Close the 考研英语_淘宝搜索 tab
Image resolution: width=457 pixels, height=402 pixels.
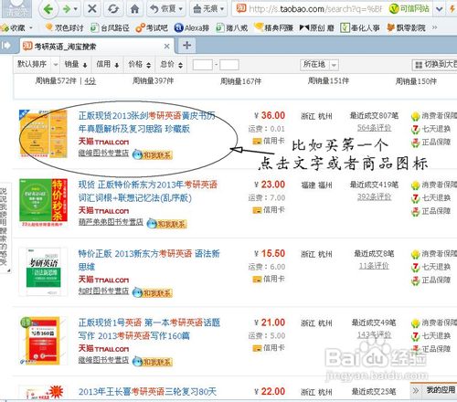(x=166, y=47)
